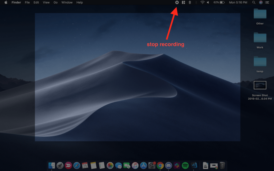Open Spotify from the Dock
Viewport: 274px width, 171px height.
185,166
